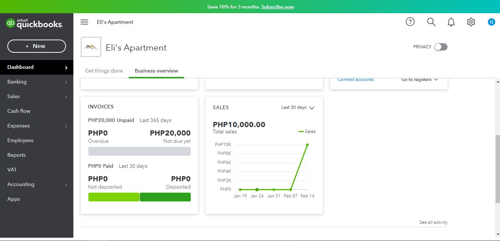
Task: Click the PHP0 Paid text
Action: click(x=101, y=166)
